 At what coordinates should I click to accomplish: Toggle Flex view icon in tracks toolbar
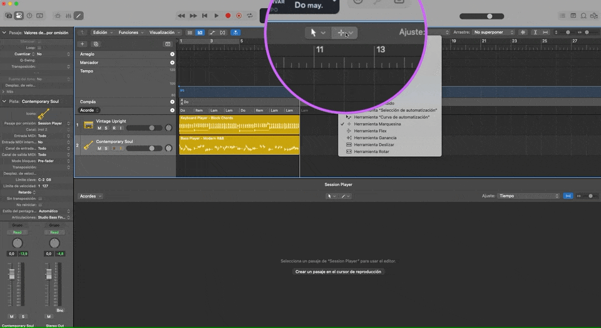pyautogui.click(x=222, y=32)
